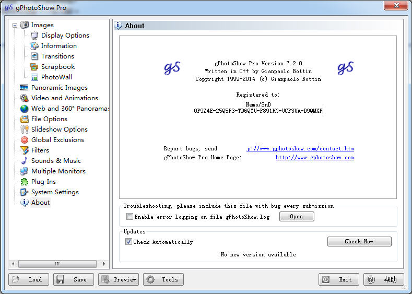The height and width of the screenshot is (294, 412).
Task: Click the Check Now button
Action: [x=359, y=241]
